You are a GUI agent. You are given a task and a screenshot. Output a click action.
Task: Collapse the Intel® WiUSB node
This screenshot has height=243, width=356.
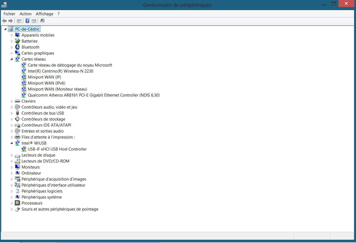12,143
